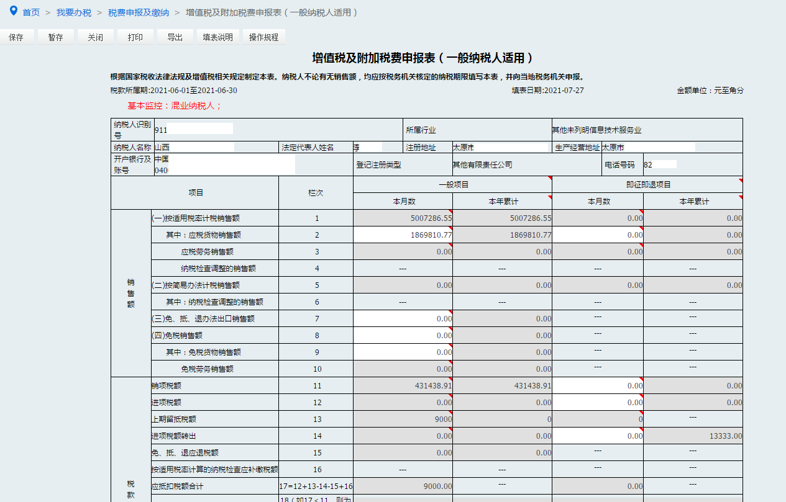Click row label 进项税额转出
The image size is (786, 502).
coord(174,436)
